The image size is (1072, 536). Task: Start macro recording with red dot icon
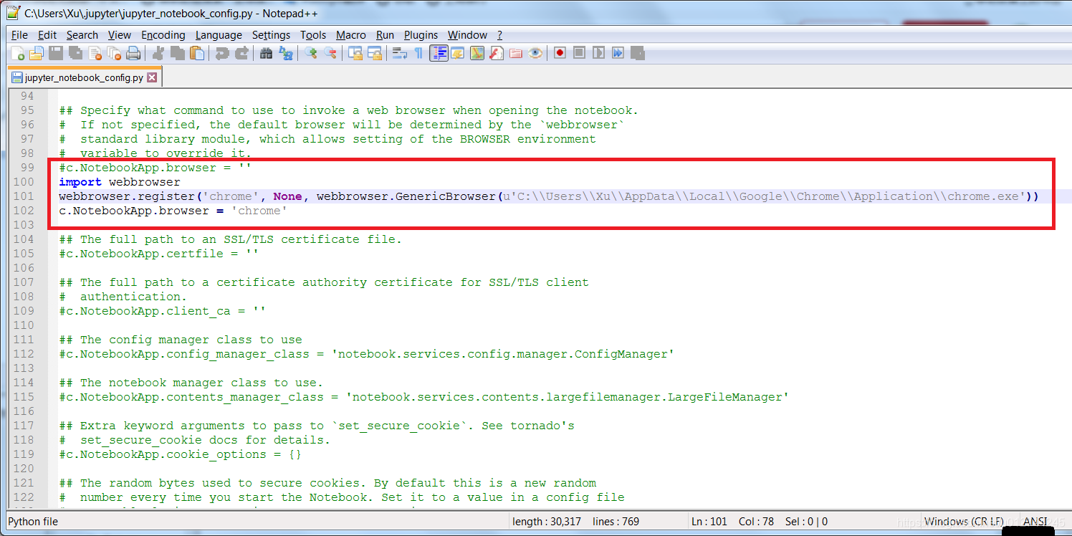click(560, 53)
